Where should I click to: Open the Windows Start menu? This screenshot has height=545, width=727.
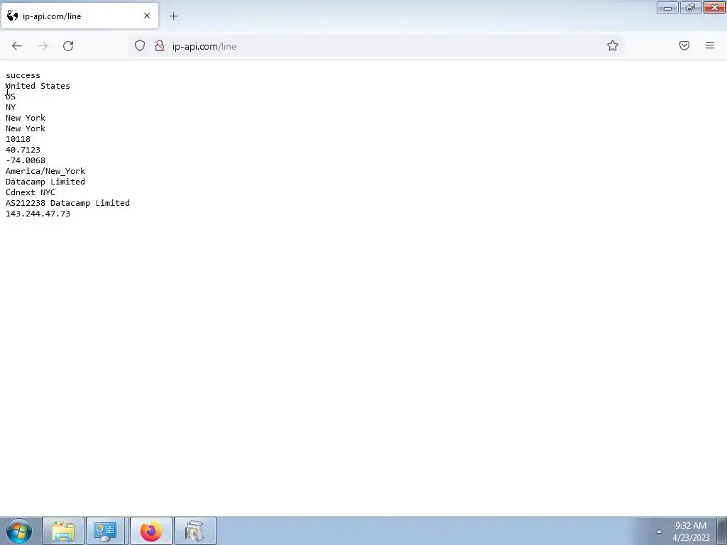[19, 531]
